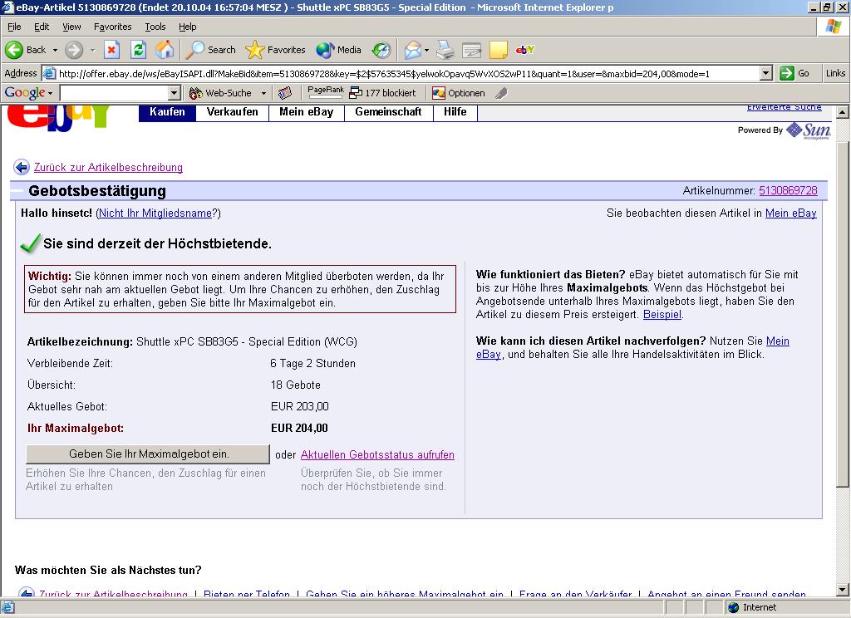The height and width of the screenshot is (618, 851).
Task: Click the Edit page toolbar icon
Action: (472, 50)
